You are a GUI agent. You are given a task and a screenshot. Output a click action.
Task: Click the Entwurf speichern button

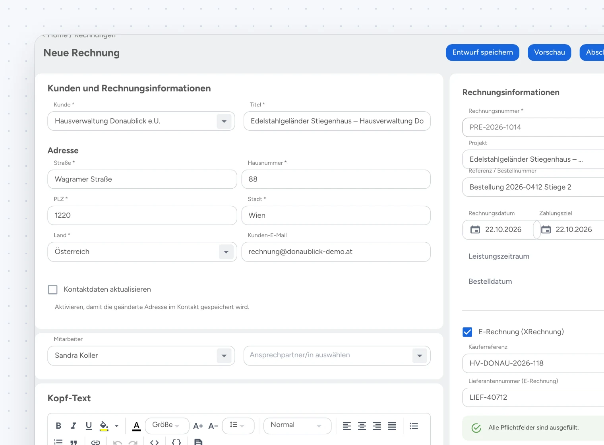coord(482,52)
